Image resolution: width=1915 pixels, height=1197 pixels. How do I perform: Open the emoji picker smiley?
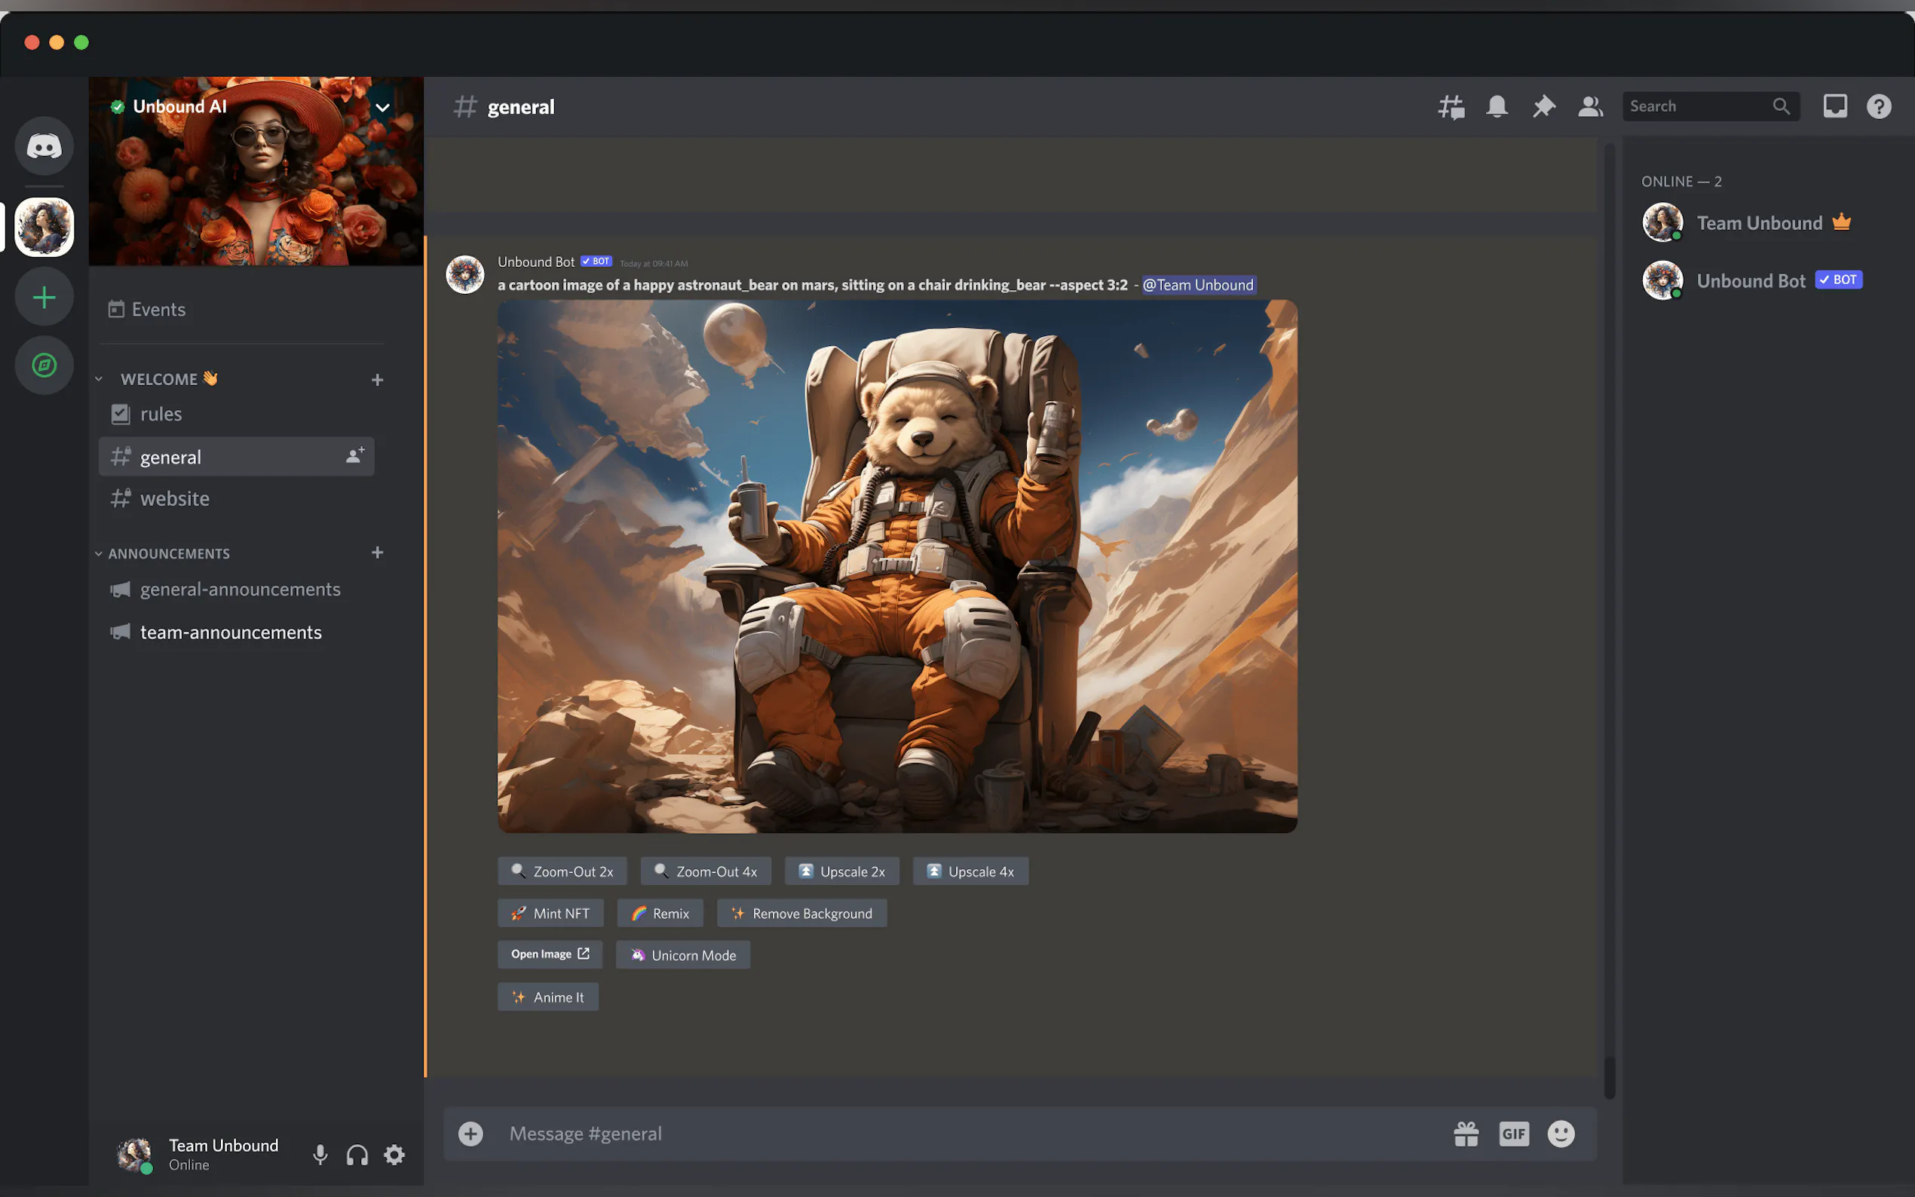(x=1561, y=1134)
